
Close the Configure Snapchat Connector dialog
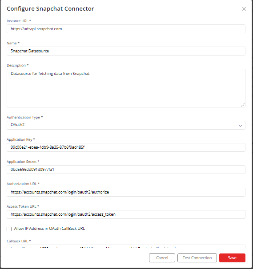(x=244, y=9)
